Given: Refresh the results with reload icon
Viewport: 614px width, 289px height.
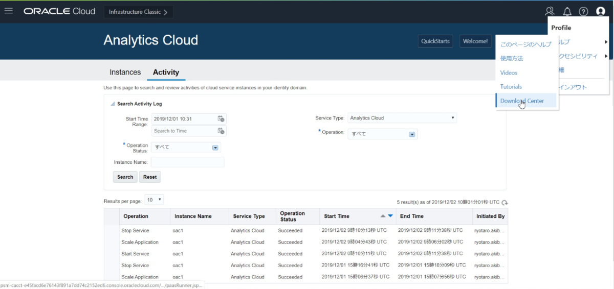Looking at the screenshot, I should pos(505,203).
